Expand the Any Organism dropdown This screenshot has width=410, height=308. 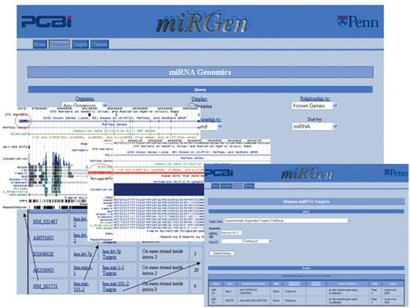click(85, 105)
